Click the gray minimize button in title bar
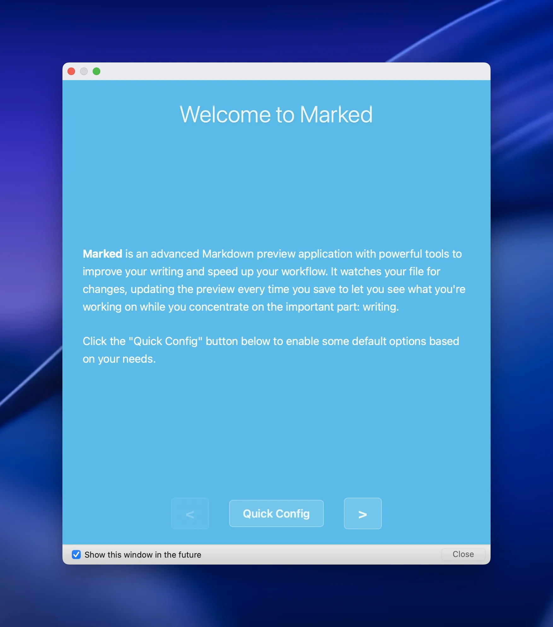 click(x=84, y=71)
